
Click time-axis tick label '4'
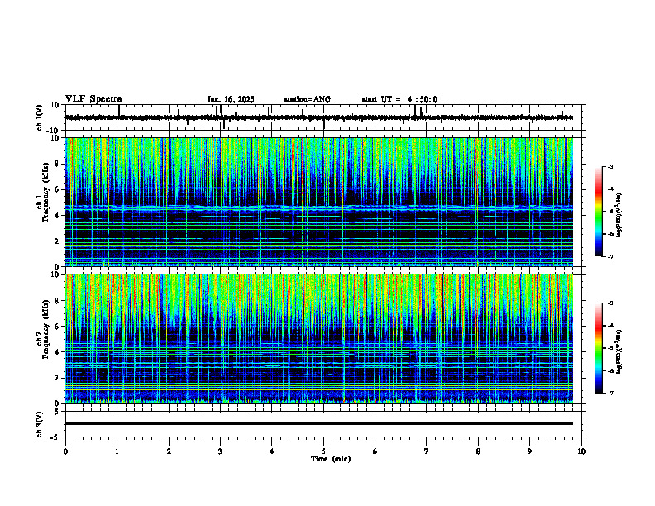click(x=272, y=451)
